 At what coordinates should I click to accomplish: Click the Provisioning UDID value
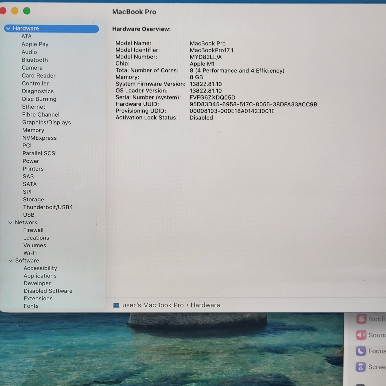pyautogui.click(x=232, y=111)
